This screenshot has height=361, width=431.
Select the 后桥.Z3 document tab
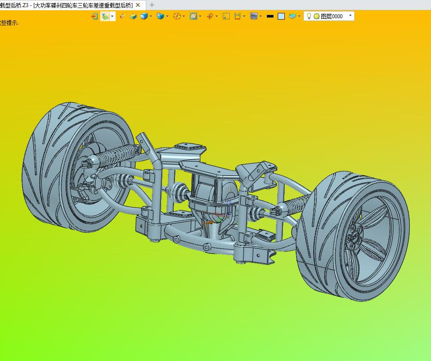(67, 5)
